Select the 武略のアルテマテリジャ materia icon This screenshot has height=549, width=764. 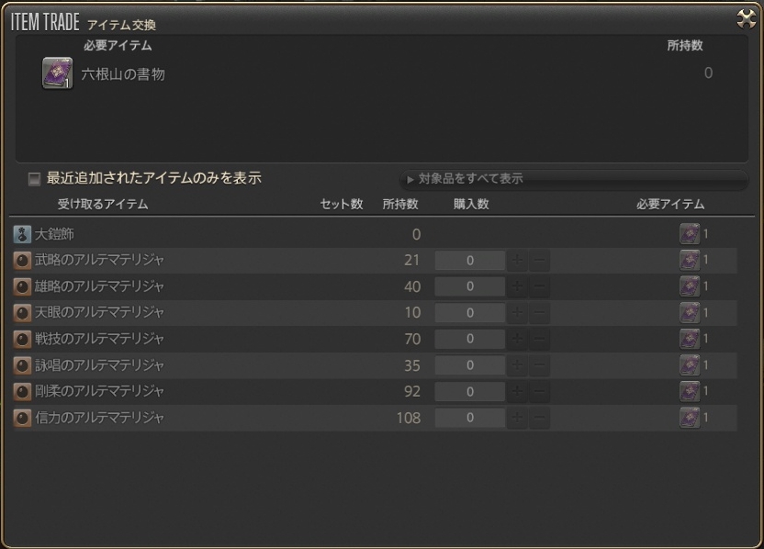point(22,261)
